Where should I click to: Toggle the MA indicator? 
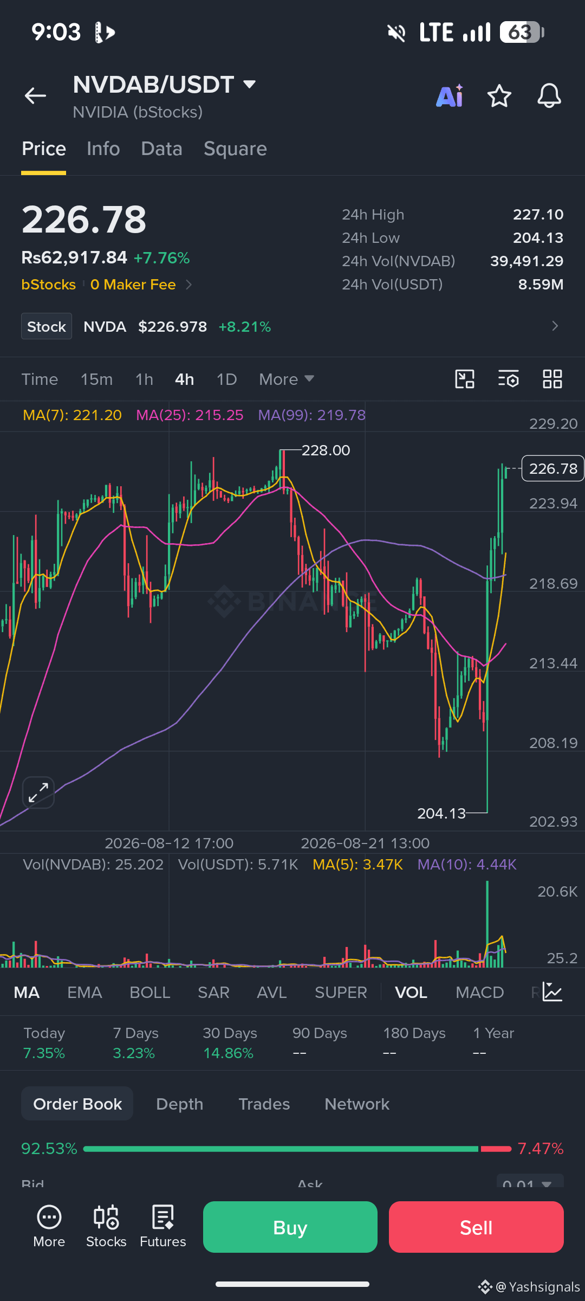click(27, 993)
